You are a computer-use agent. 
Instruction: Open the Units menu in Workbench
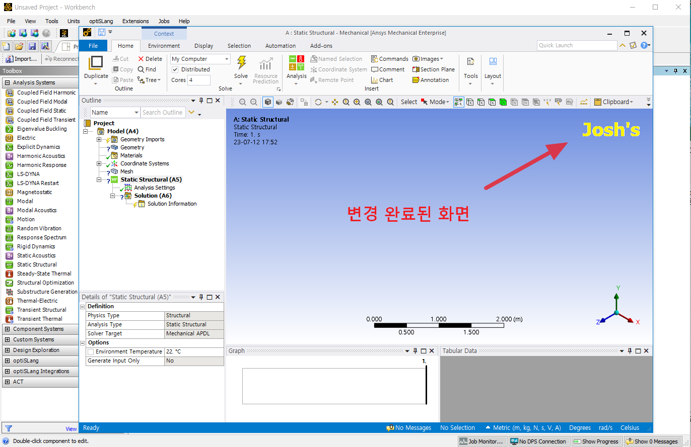[74, 21]
